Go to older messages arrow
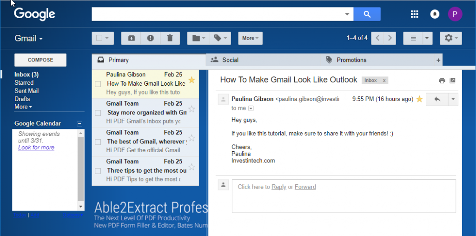 (390, 38)
